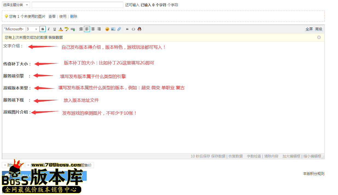
Task: Insert a hyperlink
Action: [x=72, y=29]
